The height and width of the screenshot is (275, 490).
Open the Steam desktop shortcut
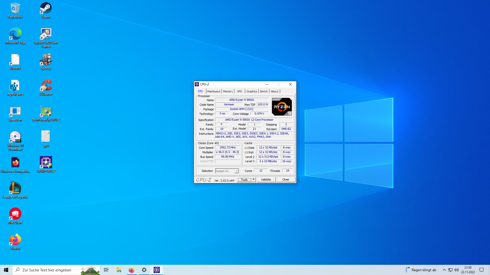(46, 10)
